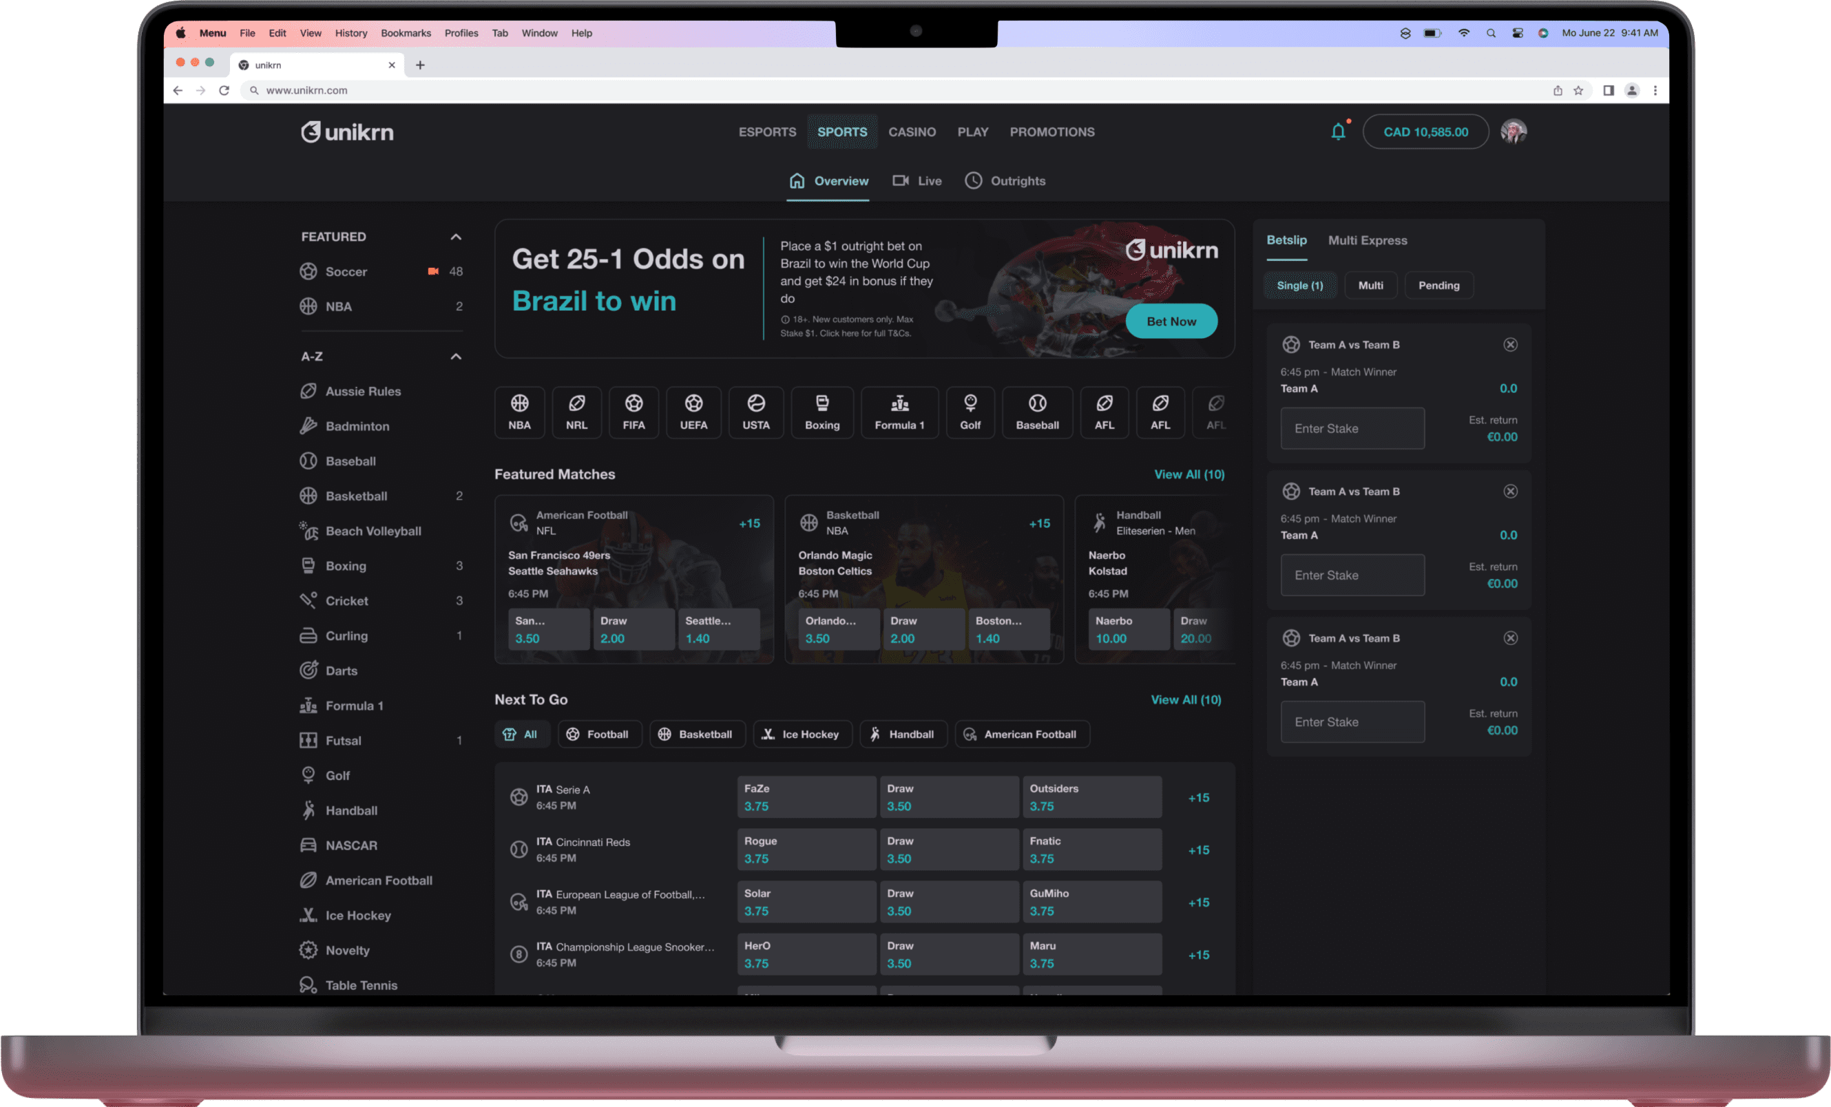Switch to the Multi Express tab

(x=1368, y=241)
